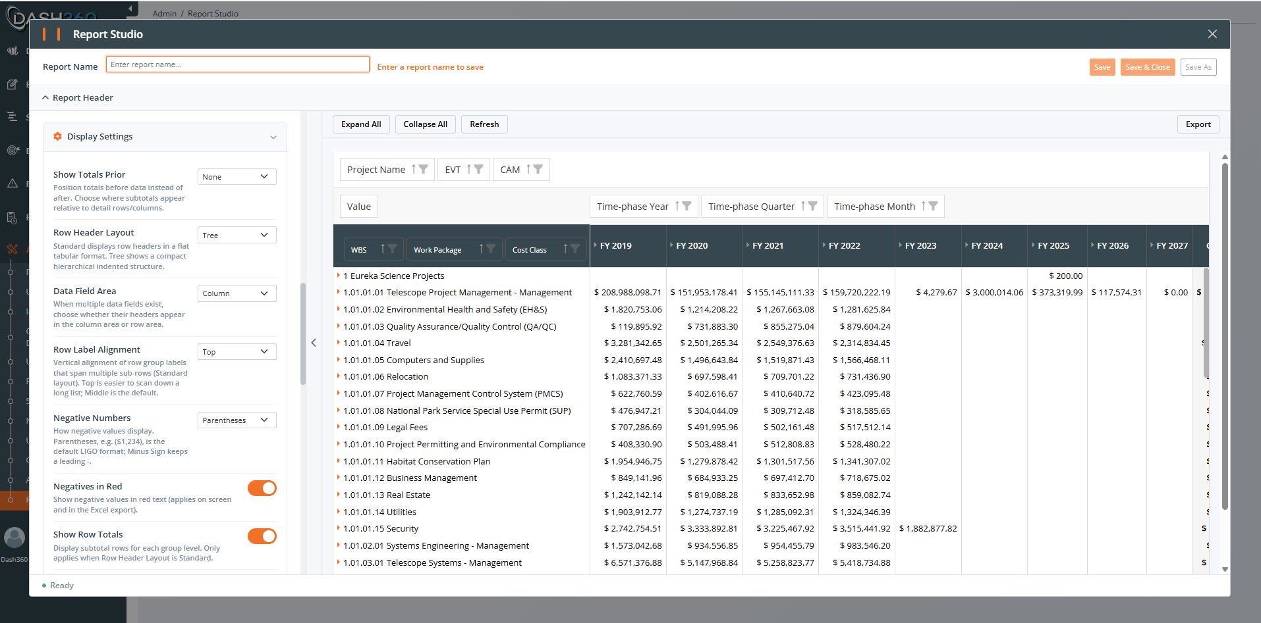Filter the Time-phase Quarter field
Screen dimensions: 1261x623
click(812, 206)
